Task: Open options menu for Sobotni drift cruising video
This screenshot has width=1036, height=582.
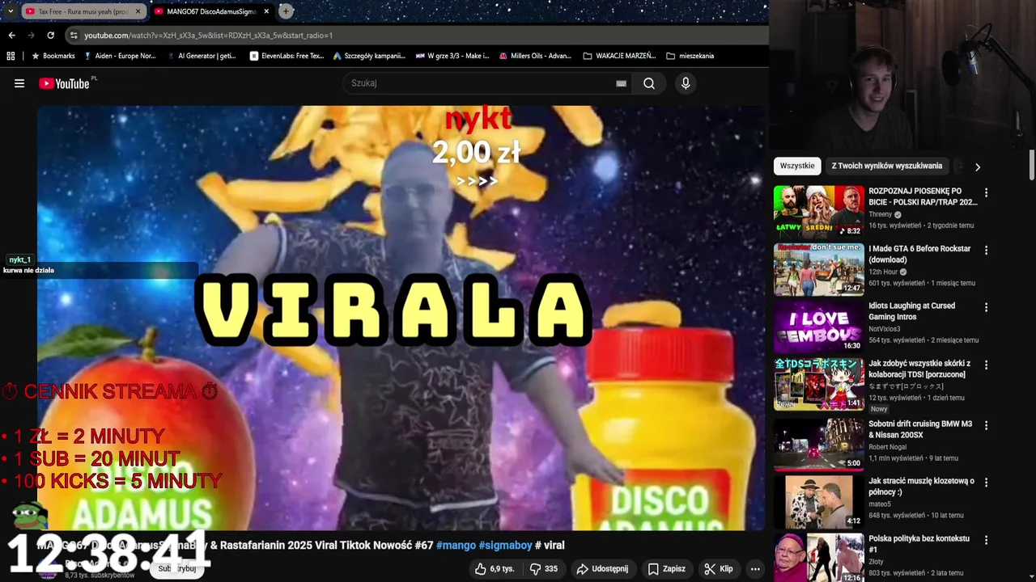Action: (986, 425)
